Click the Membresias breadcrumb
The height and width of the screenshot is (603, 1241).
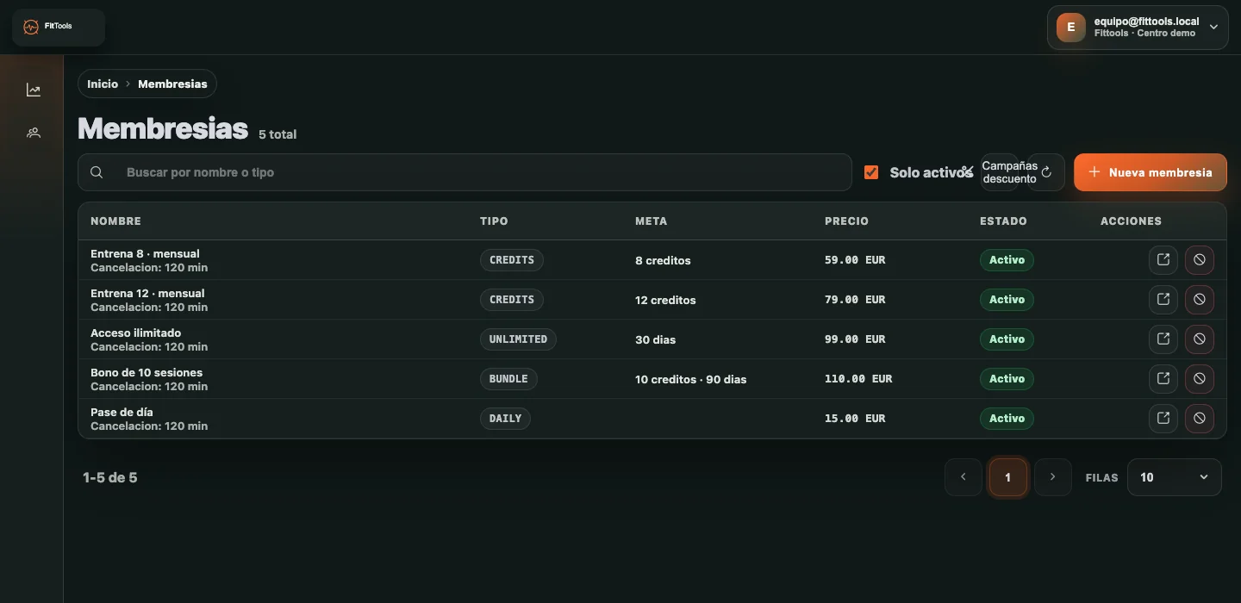coord(172,84)
